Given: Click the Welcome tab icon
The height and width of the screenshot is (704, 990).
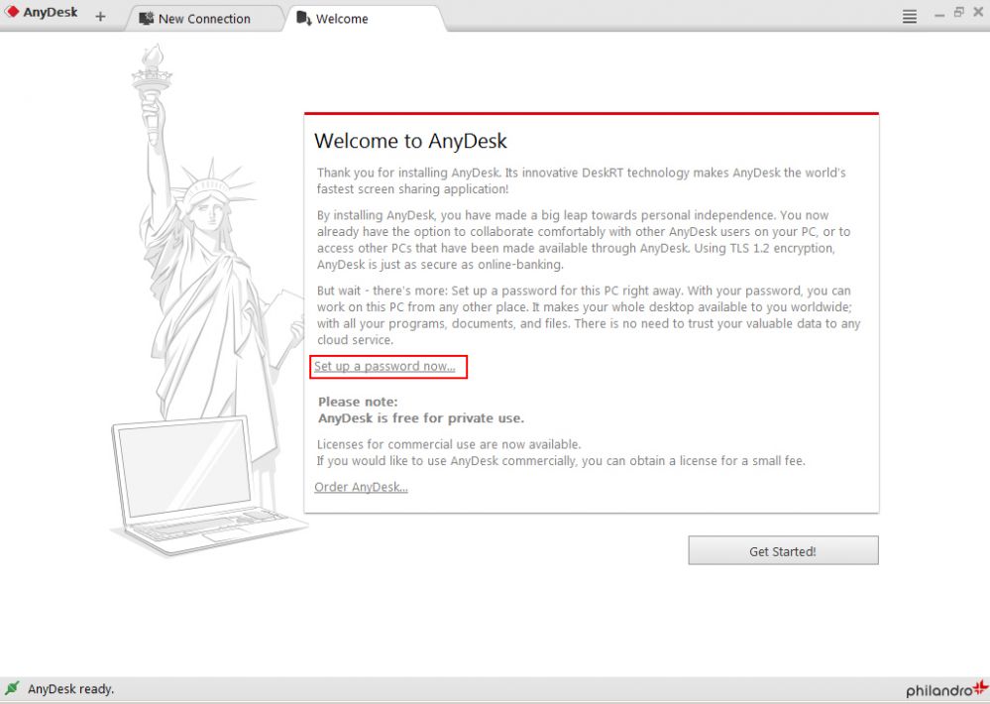Looking at the screenshot, I should [303, 18].
